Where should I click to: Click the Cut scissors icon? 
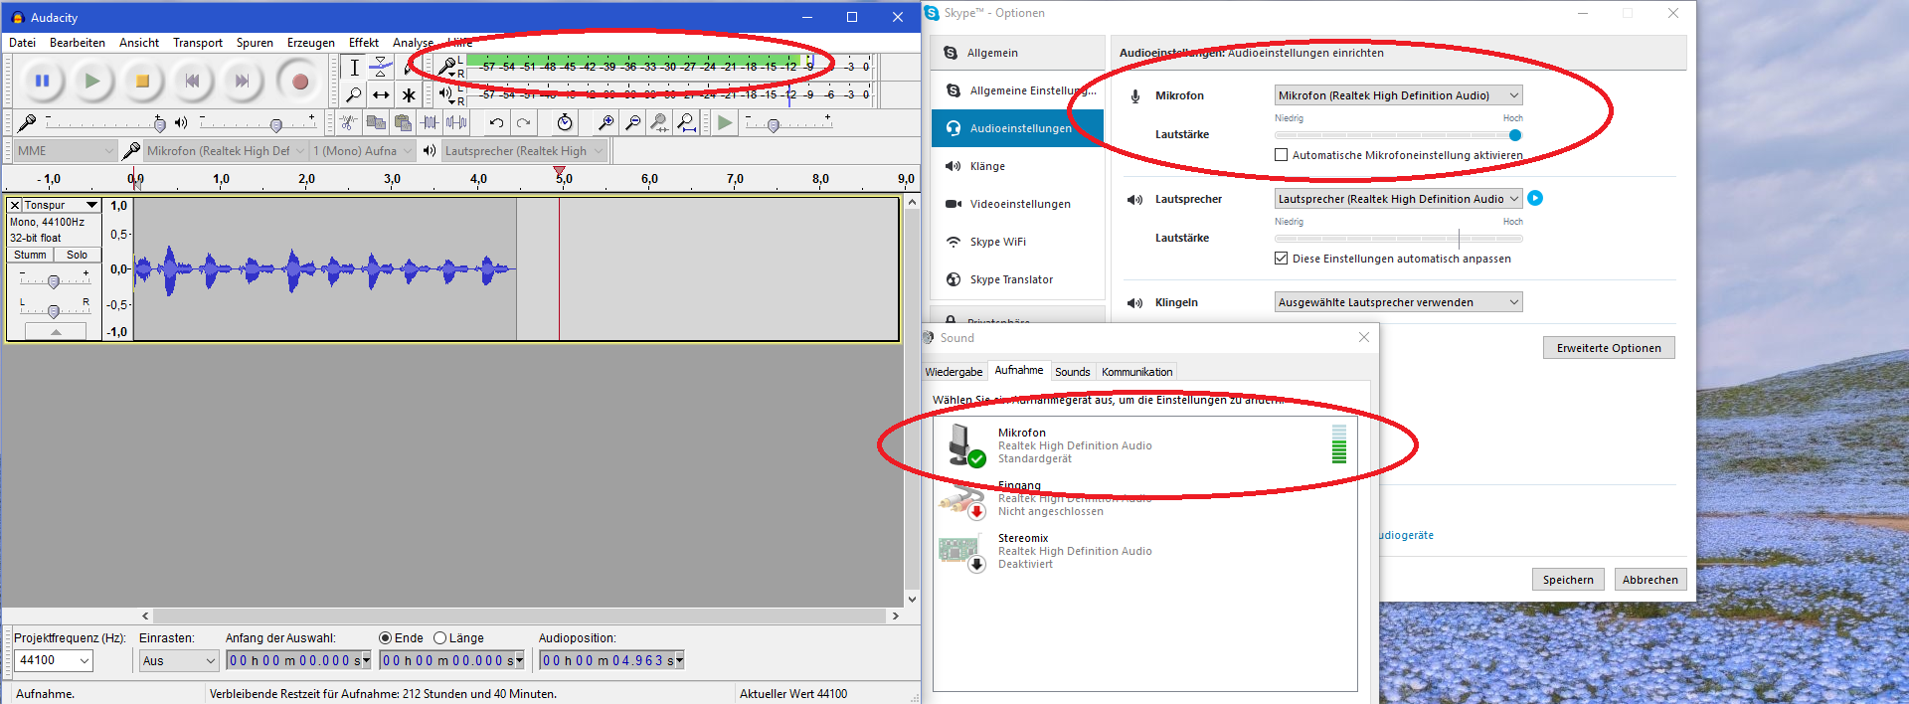[x=348, y=122]
